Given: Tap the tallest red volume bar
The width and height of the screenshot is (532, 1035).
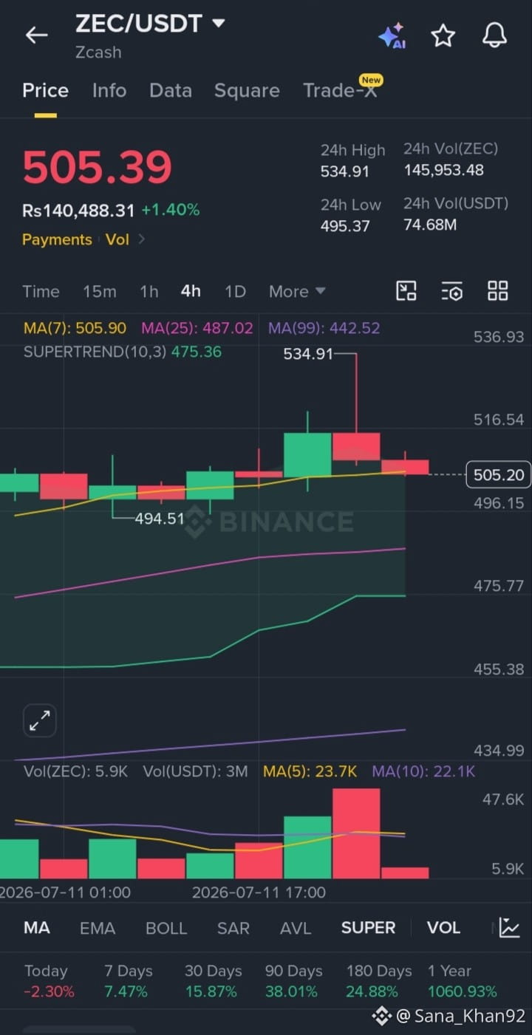Looking at the screenshot, I should click(x=356, y=833).
